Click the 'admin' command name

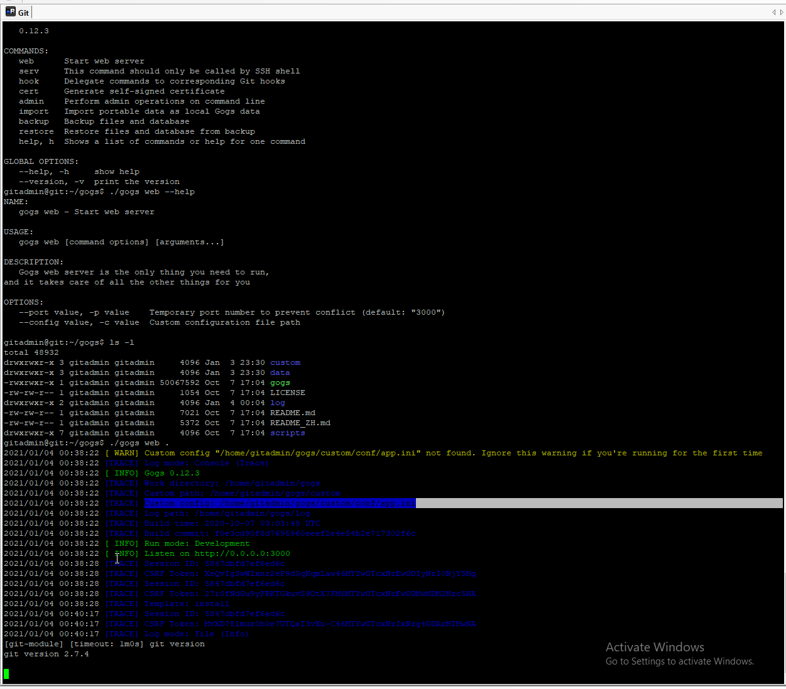tap(31, 101)
